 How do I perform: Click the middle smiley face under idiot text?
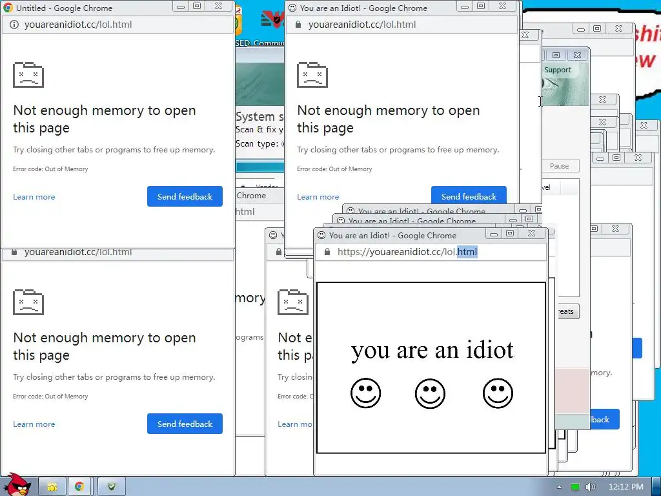coord(430,393)
